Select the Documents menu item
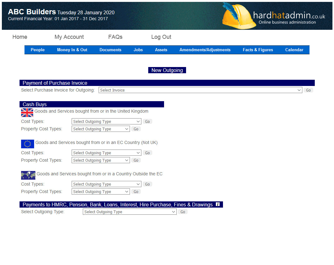Image resolution: width=334 pixels, height=265 pixels. click(110, 50)
